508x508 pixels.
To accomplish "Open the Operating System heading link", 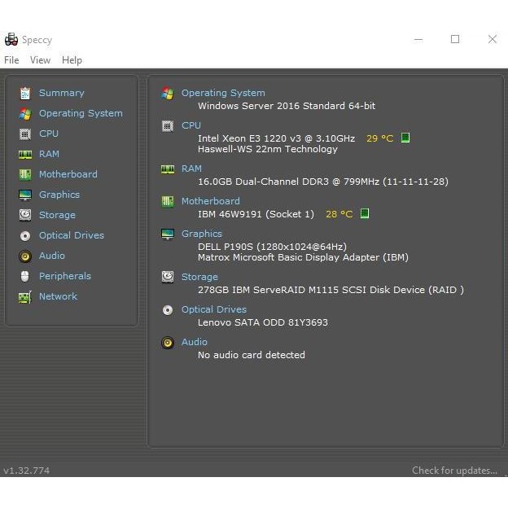I will click(223, 93).
